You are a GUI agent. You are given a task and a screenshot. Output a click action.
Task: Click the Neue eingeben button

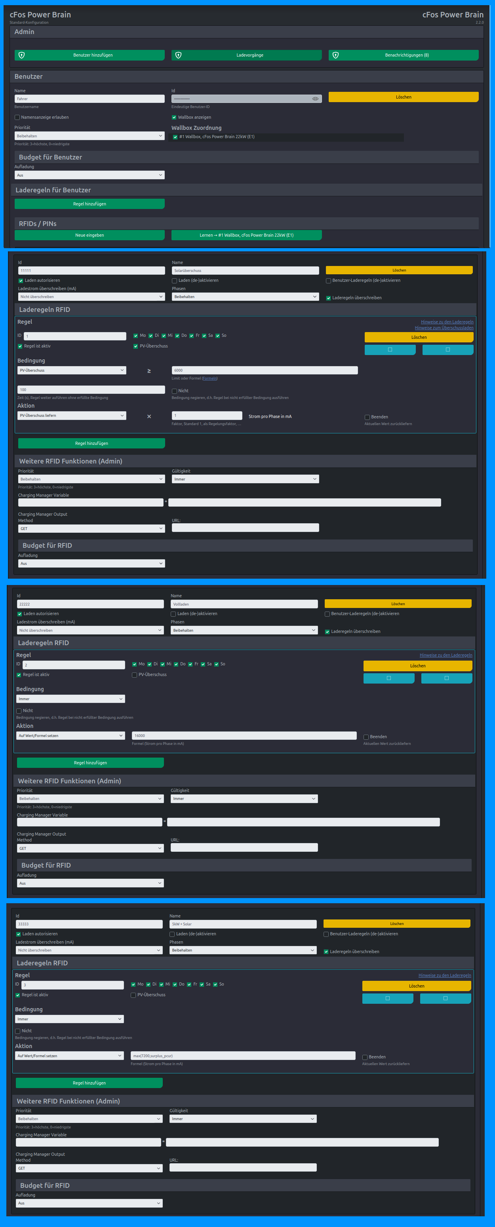[89, 235]
